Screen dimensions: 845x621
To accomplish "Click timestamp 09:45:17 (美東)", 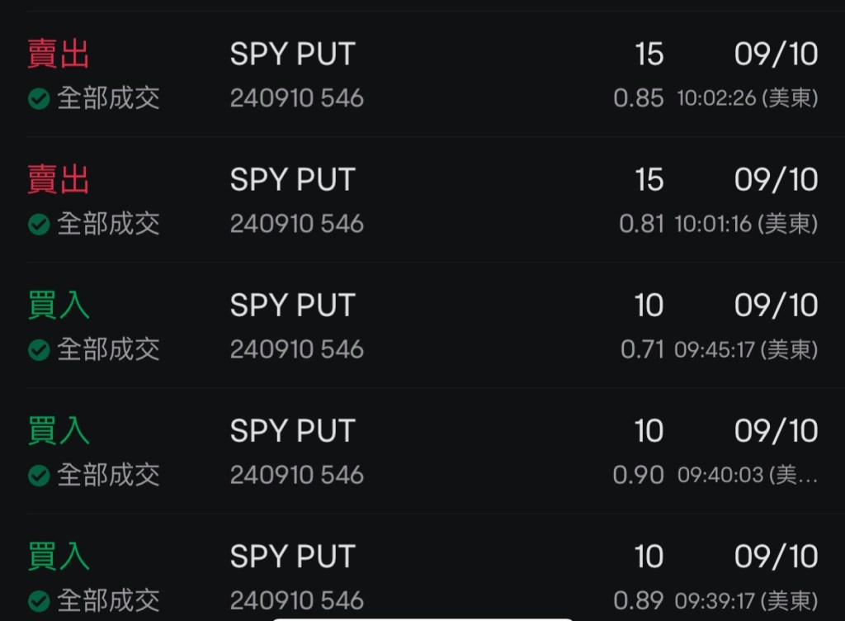I will (x=745, y=350).
